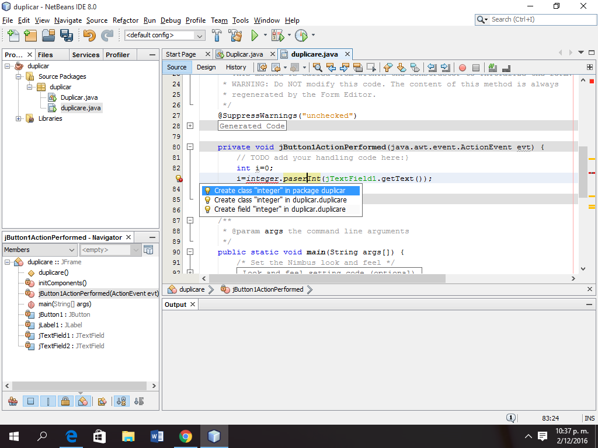The width and height of the screenshot is (598, 448).
Task: Click the Shift Line Left icon
Action: (432, 68)
